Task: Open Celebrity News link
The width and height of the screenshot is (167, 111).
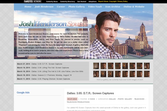Action: point(52,2)
